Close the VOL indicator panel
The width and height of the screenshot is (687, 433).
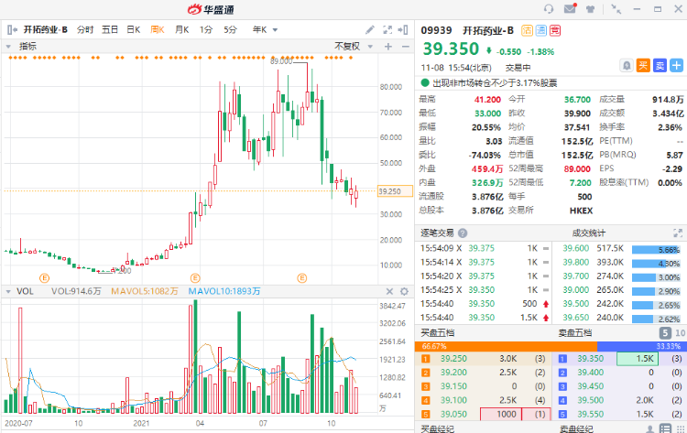click(389, 291)
